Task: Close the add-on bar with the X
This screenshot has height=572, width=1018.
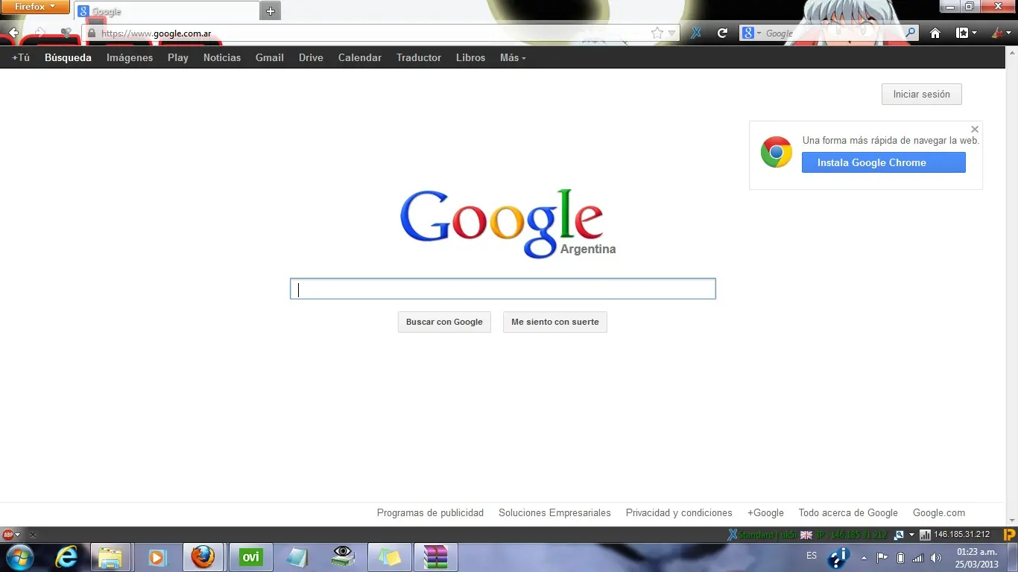Action: pyautogui.click(x=33, y=535)
